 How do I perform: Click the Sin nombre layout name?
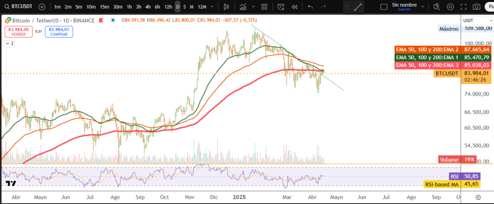pyautogui.click(x=404, y=5)
